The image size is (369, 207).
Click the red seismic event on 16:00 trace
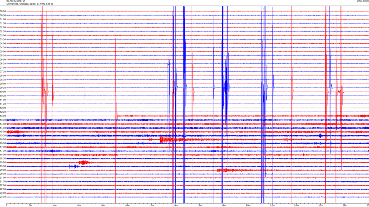click(172, 140)
